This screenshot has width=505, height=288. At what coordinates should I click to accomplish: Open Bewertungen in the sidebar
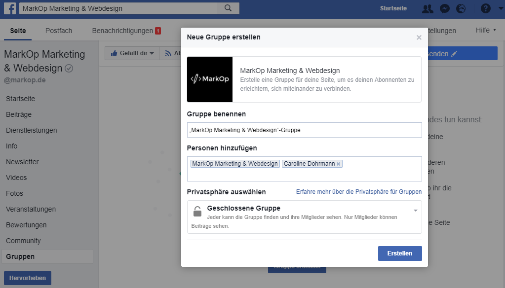pos(26,225)
